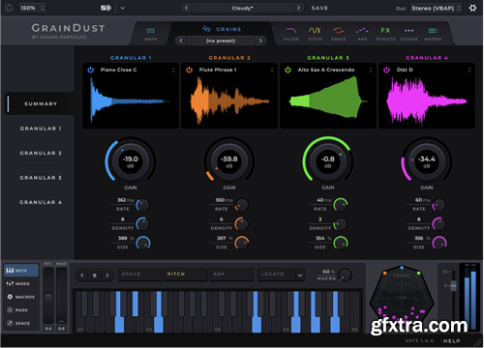Toggle Granular 4 power button
The width and height of the screenshot is (484, 348).
(386, 70)
